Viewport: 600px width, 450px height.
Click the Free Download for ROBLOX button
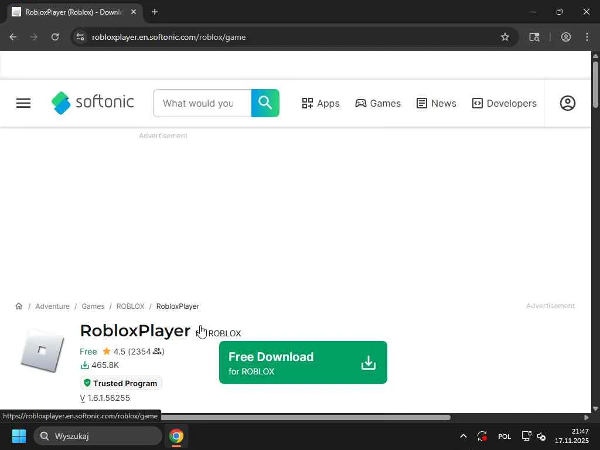[303, 362]
